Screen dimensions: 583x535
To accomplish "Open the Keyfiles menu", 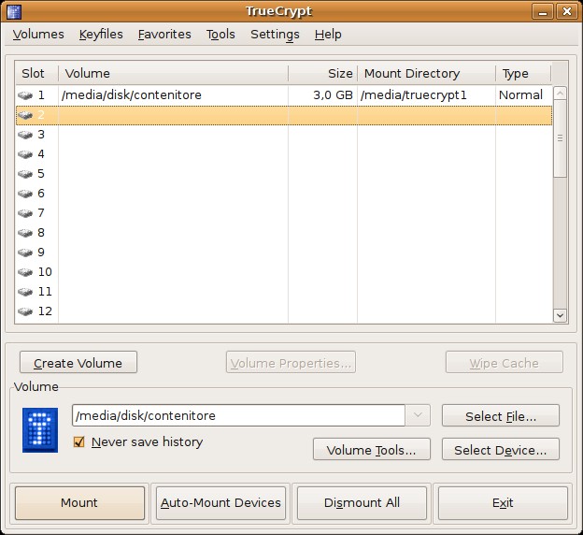I will [x=101, y=35].
